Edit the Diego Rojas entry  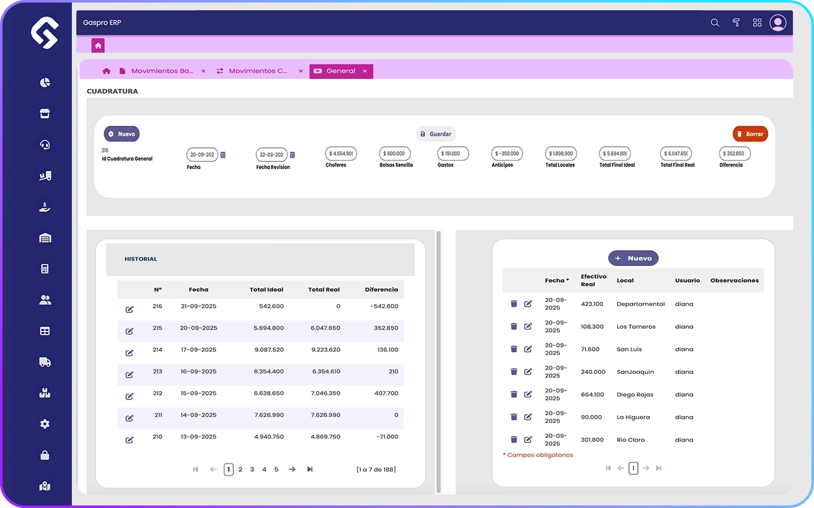pos(528,394)
